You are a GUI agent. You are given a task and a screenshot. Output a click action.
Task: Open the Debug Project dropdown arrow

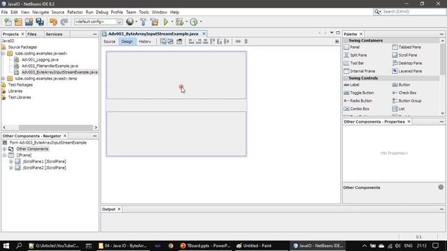coord(186,22)
